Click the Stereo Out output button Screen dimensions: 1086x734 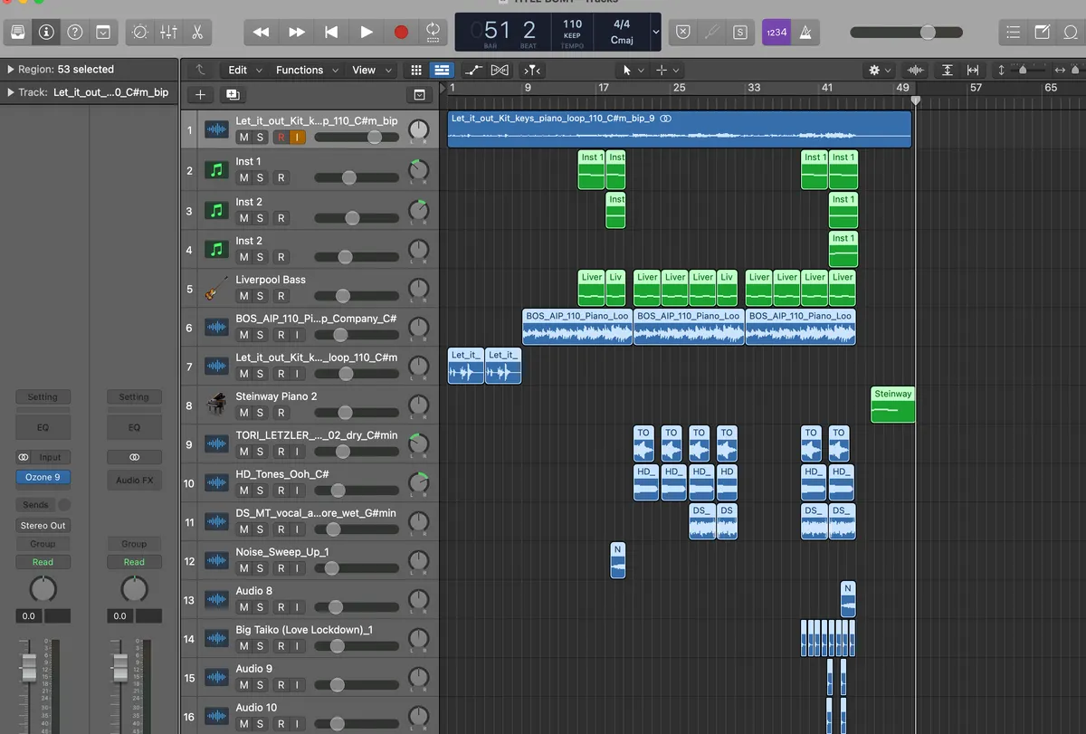43,526
